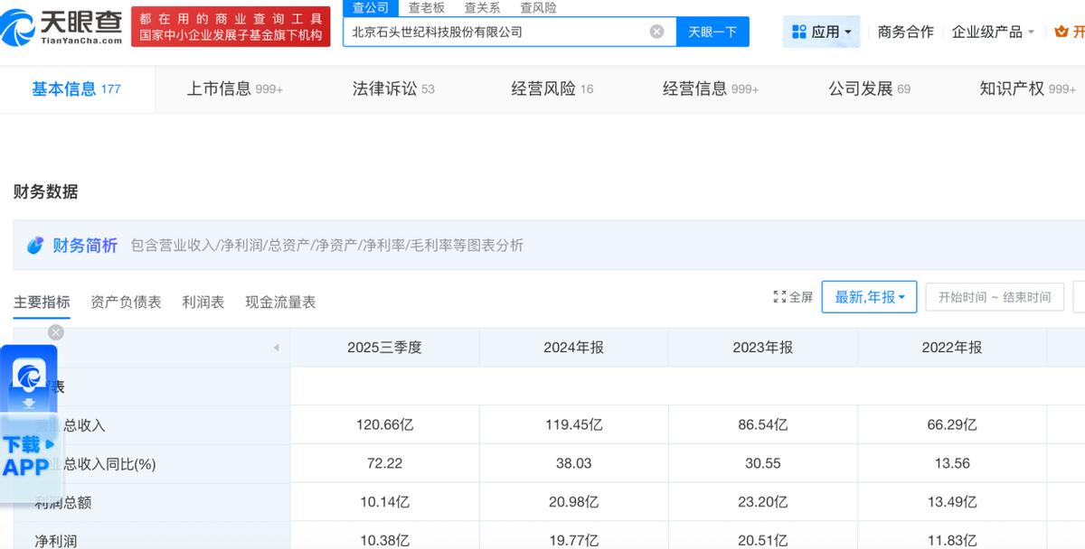This screenshot has width=1085, height=549.
Task: Click the 72.22 growth rate cell
Action: pos(384,463)
